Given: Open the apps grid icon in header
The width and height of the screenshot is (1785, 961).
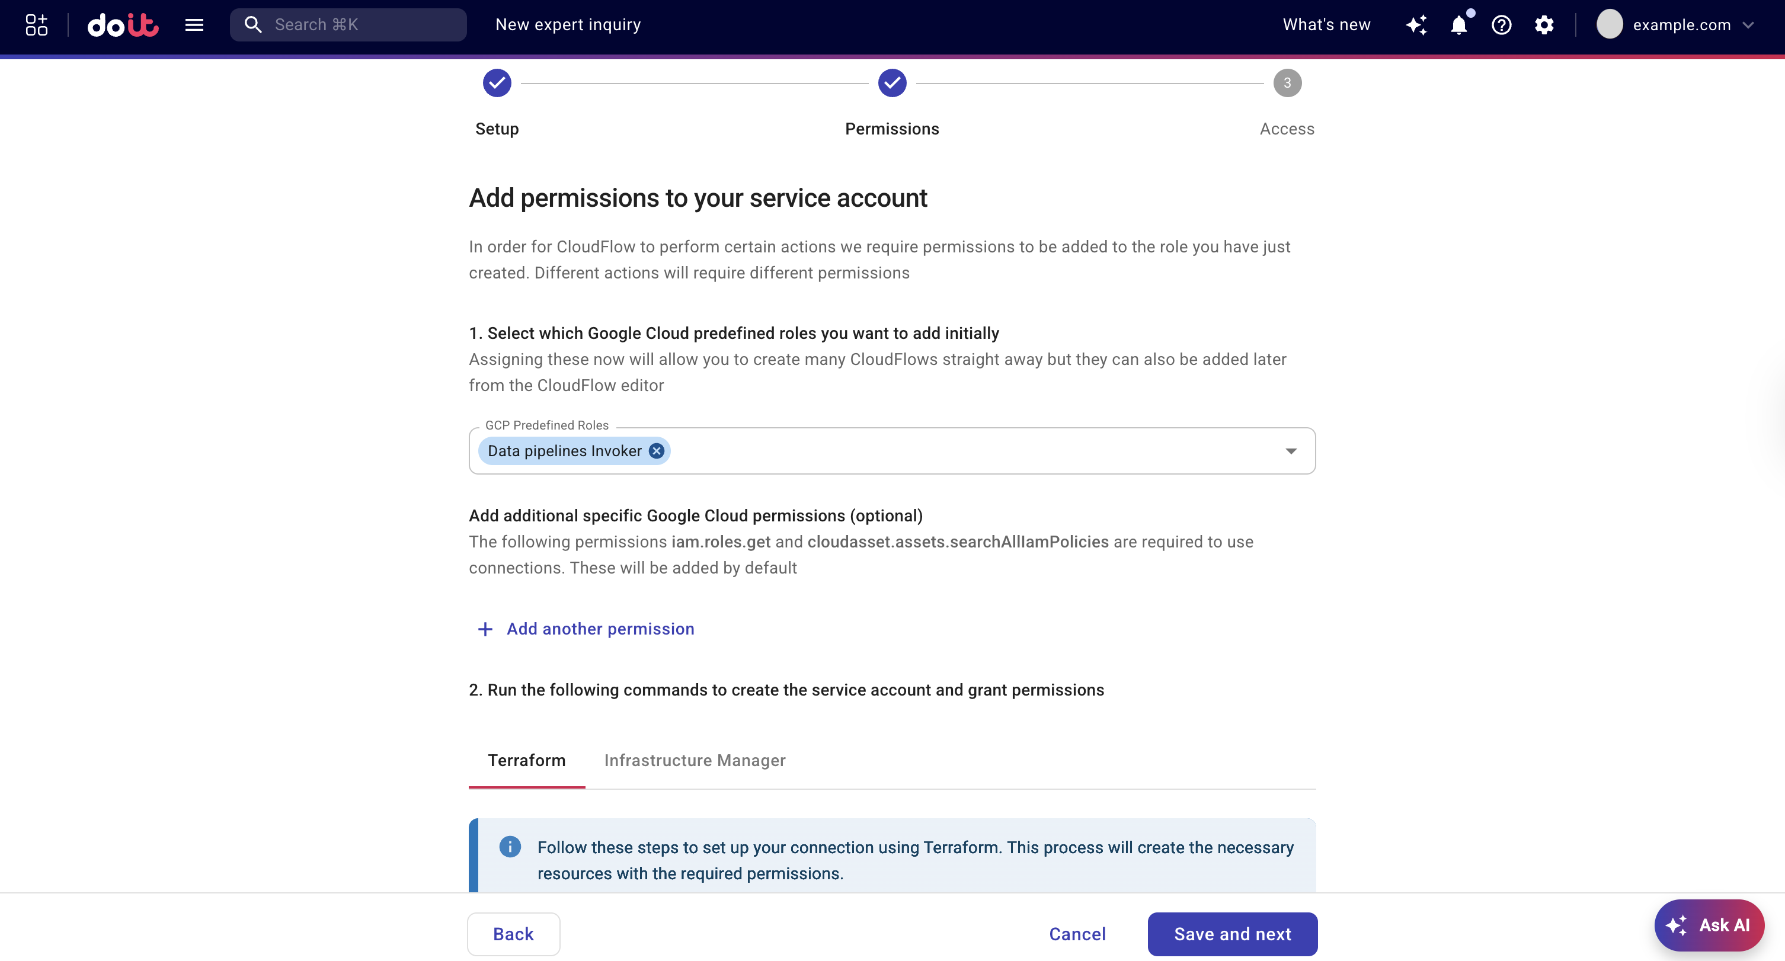Looking at the screenshot, I should (x=36, y=25).
